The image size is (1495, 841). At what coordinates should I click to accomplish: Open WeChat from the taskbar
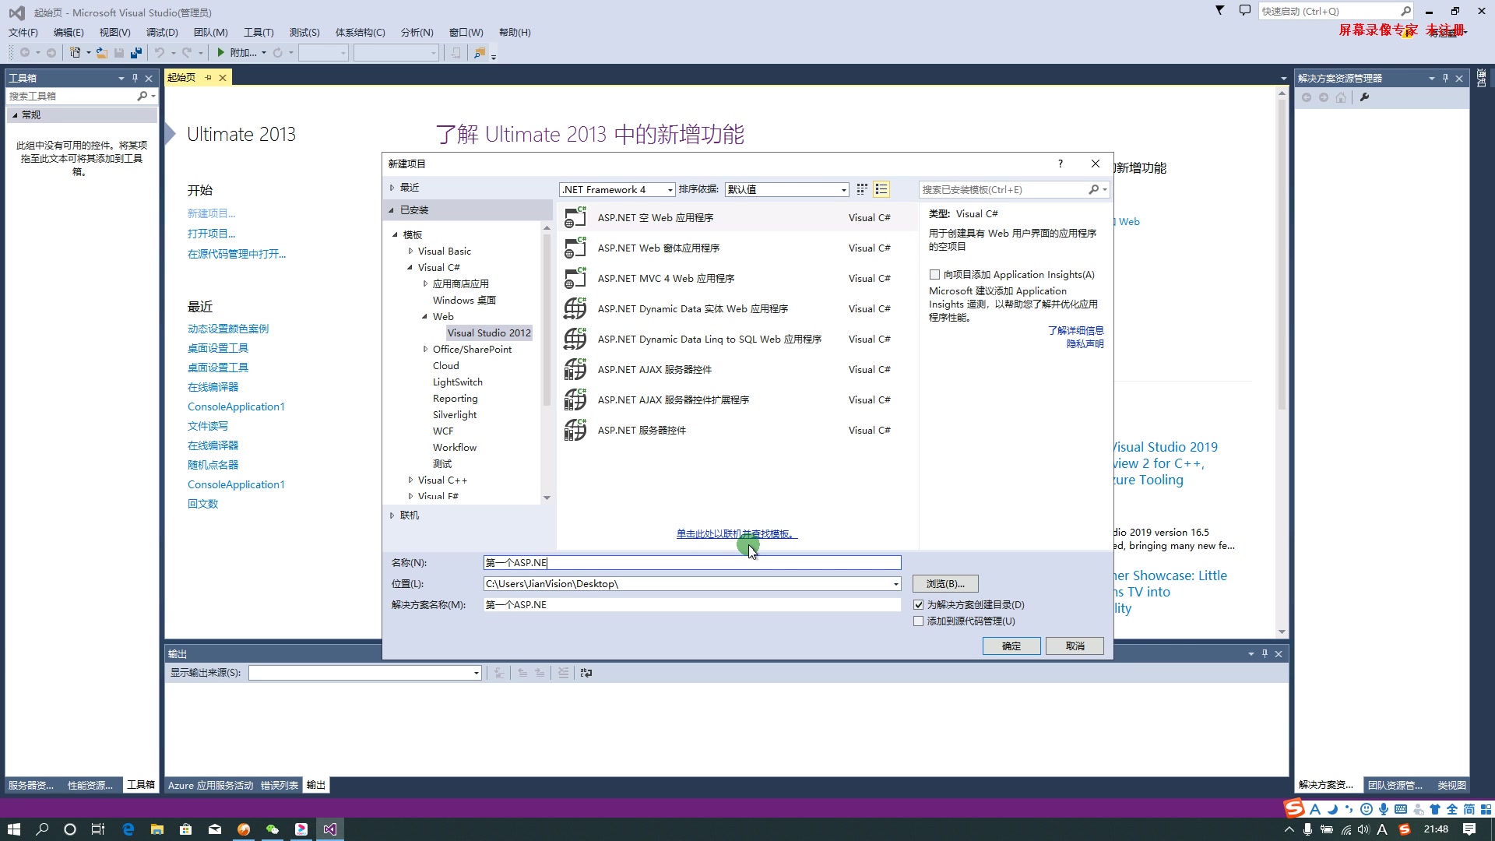273,829
